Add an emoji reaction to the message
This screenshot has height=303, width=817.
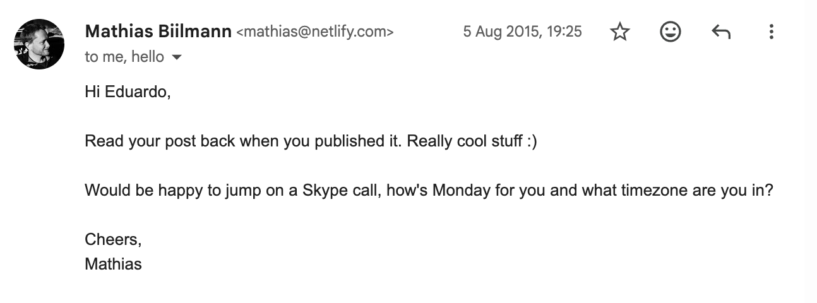coord(670,32)
